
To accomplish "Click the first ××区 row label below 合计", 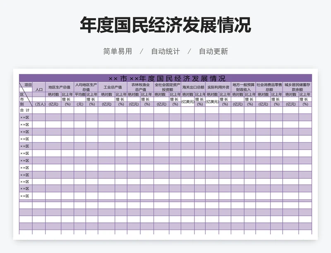I will (24, 118).
